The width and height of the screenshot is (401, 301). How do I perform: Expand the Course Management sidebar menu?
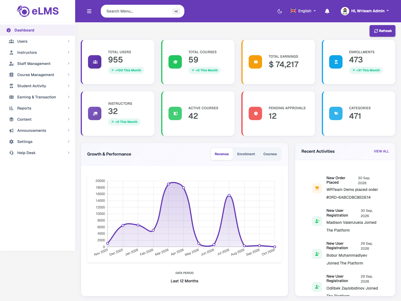pos(38,75)
